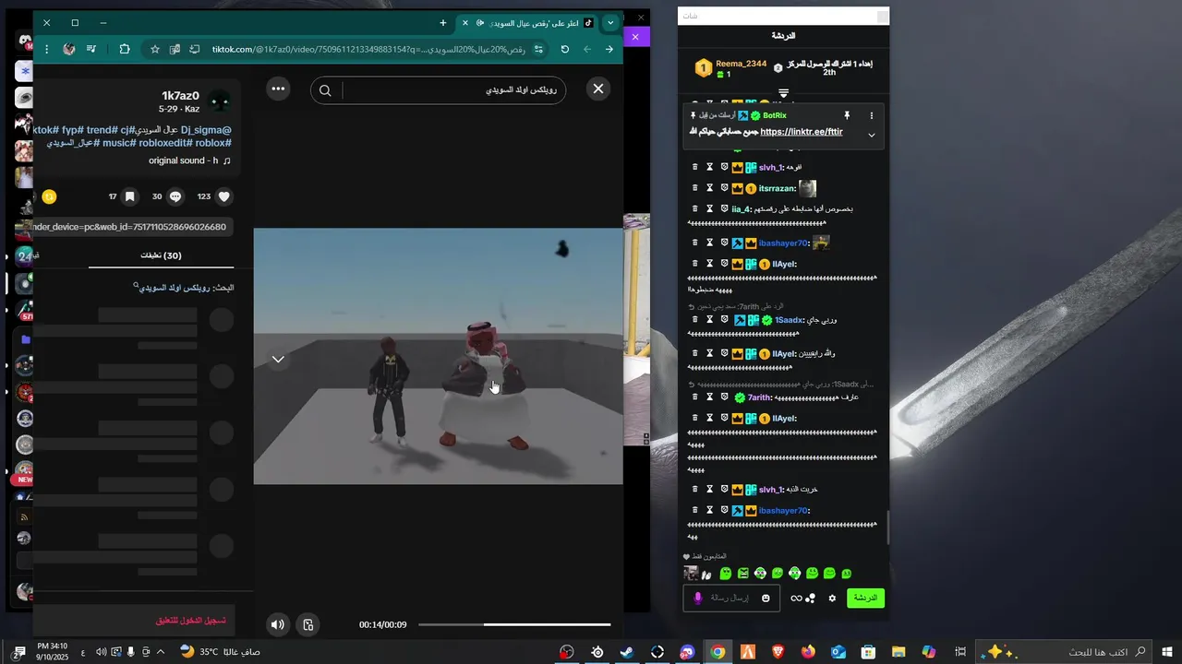
Task: Open a new Chrome tab with plus button
Action: [x=443, y=22]
